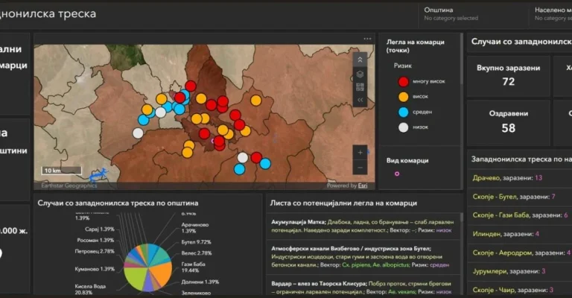This screenshot has height=298, width=572.
Task: Click the breeding sites list vertical scrollbar
Action: [x=462, y=218]
